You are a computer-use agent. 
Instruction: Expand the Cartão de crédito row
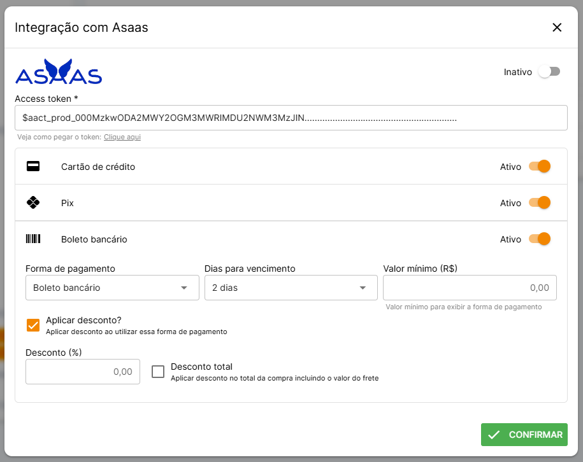[255, 167]
